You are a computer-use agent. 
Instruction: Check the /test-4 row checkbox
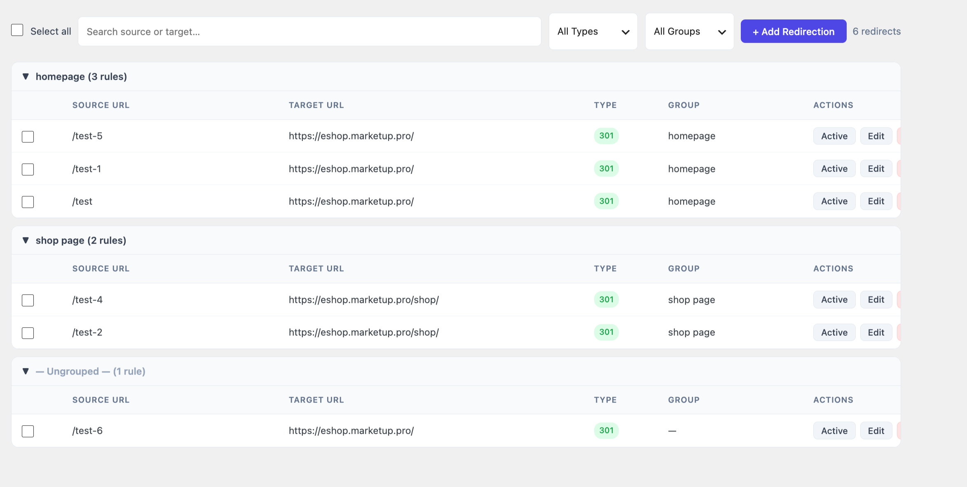(28, 300)
